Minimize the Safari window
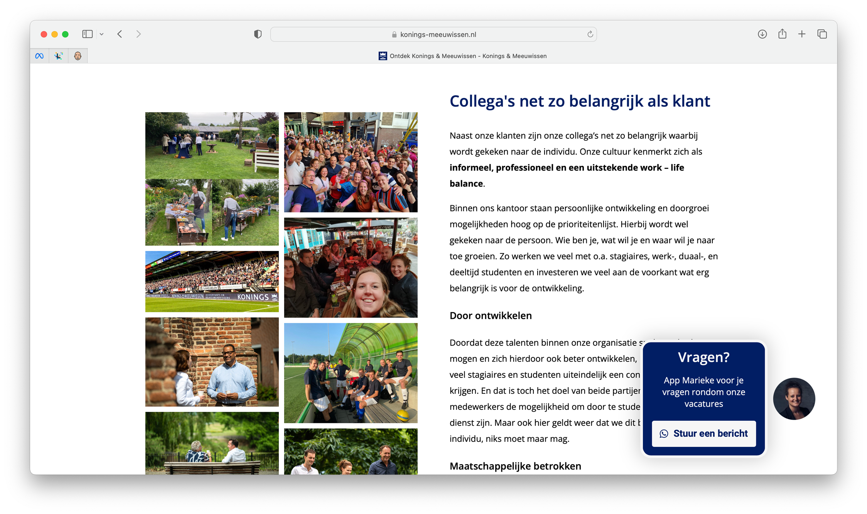867x514 pixels. tap(55, 34)
